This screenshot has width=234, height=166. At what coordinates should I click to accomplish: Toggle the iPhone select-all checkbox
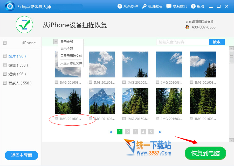tap(5, 43)
